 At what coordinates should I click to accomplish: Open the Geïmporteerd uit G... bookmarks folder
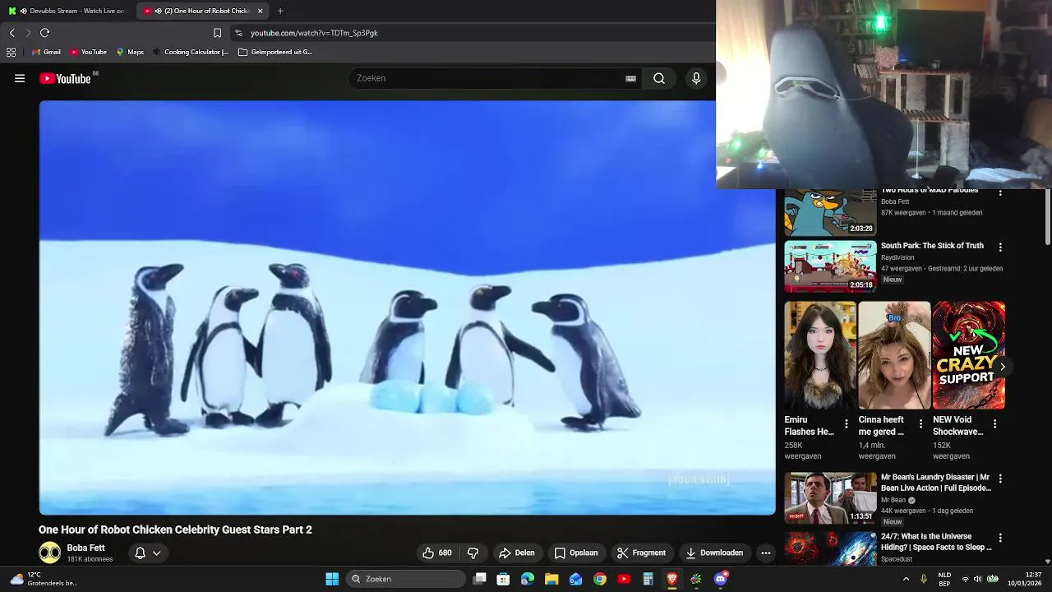[275, 52]
